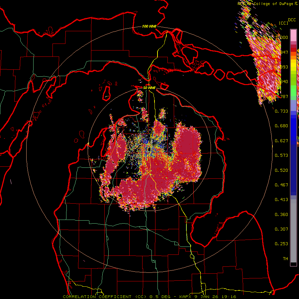Select the 0.627 color bar value

[x=281, y=141]
